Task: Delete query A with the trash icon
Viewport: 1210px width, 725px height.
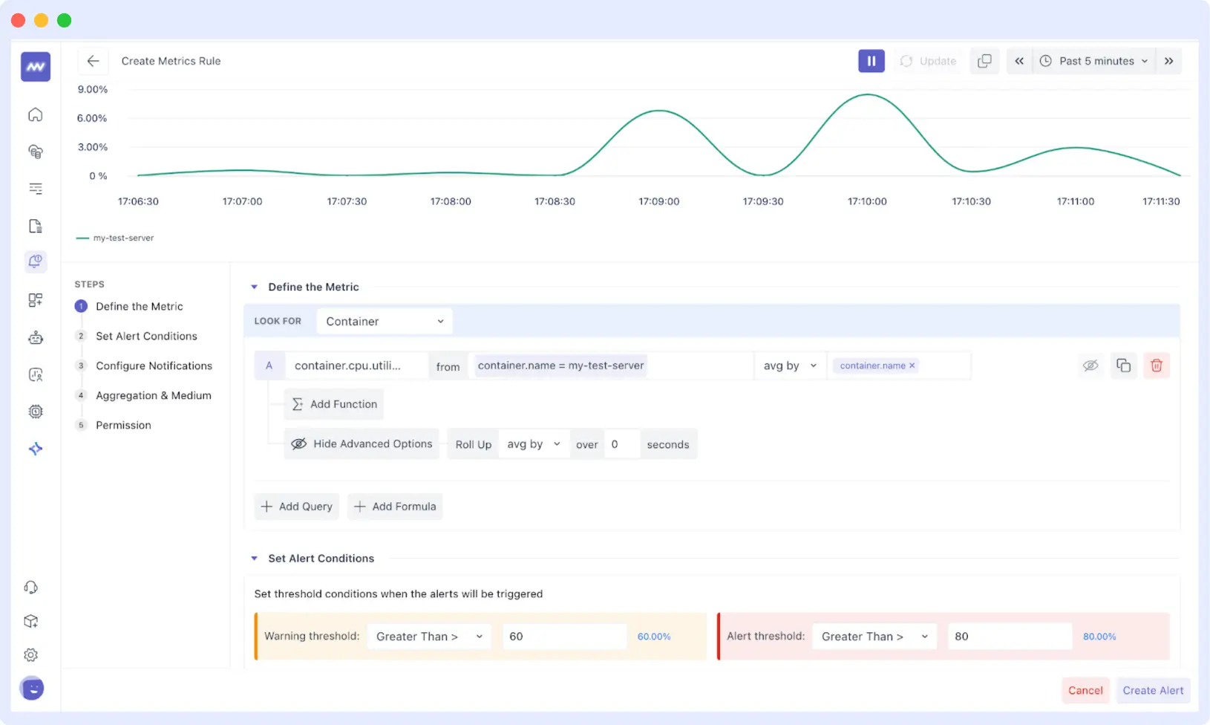Action: 1156,365
